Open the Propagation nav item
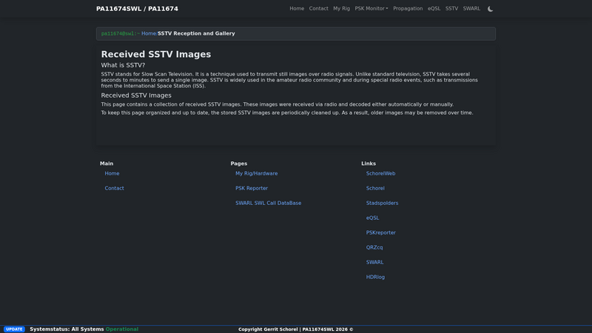The image size is (592, 333). click(x=408, y=9)
